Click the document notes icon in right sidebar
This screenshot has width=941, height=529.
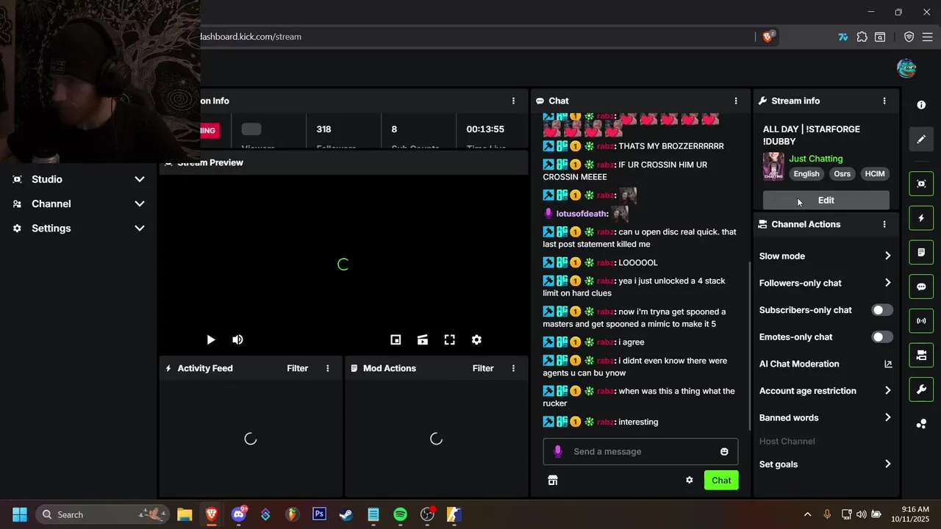921,253
